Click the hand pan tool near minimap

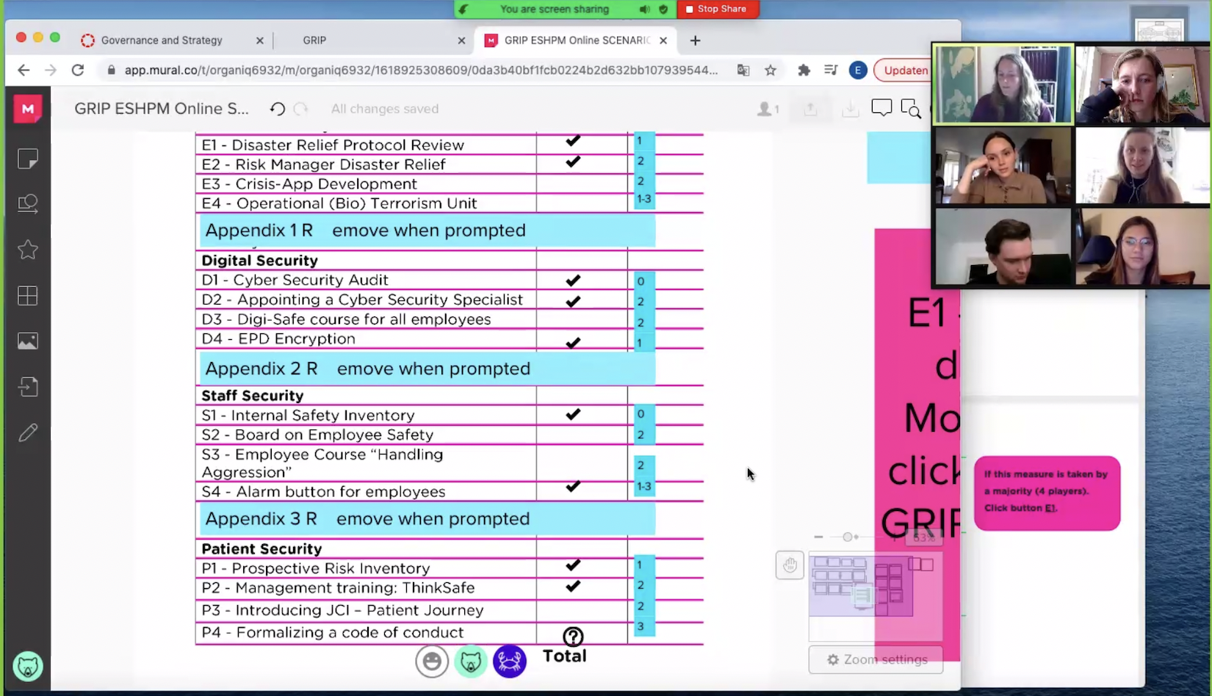(790, 565)
